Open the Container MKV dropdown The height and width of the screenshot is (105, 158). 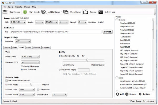coord(23,41)
